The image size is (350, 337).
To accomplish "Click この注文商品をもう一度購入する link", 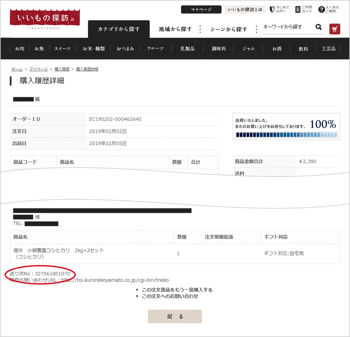I will point(177,290).
